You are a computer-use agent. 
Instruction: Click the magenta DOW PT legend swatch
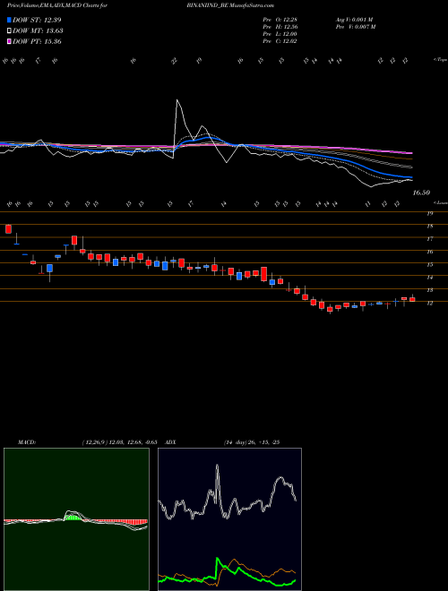tap(9, 41)
